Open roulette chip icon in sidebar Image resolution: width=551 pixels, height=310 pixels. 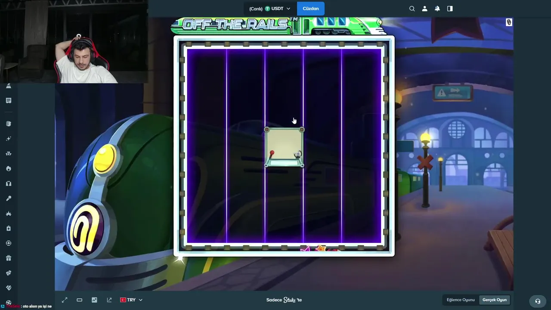9,243
